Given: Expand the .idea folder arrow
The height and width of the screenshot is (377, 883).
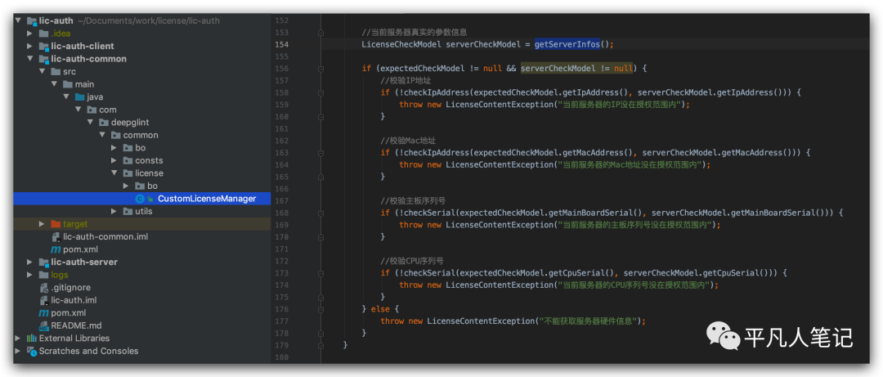Looking at the screenshot, I should tap(30, 34).
